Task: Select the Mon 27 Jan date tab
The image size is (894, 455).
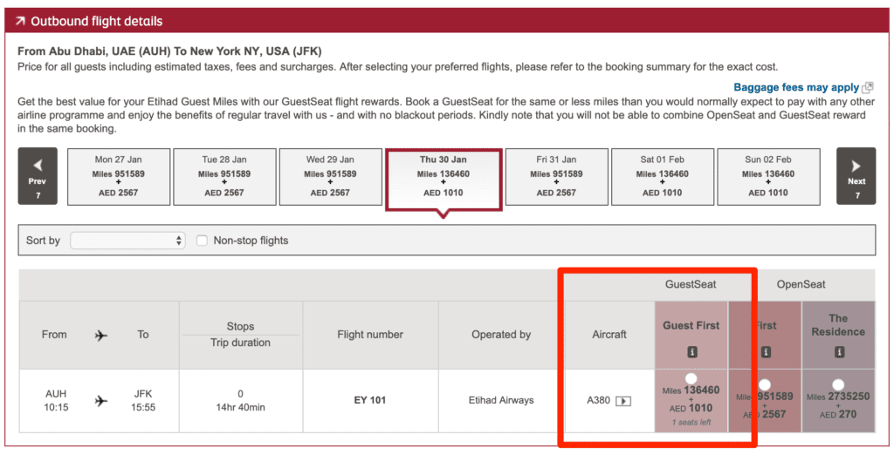Action: click(119, 176)
